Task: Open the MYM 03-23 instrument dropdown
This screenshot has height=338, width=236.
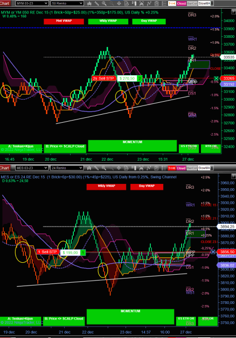Action: (32, 3)
